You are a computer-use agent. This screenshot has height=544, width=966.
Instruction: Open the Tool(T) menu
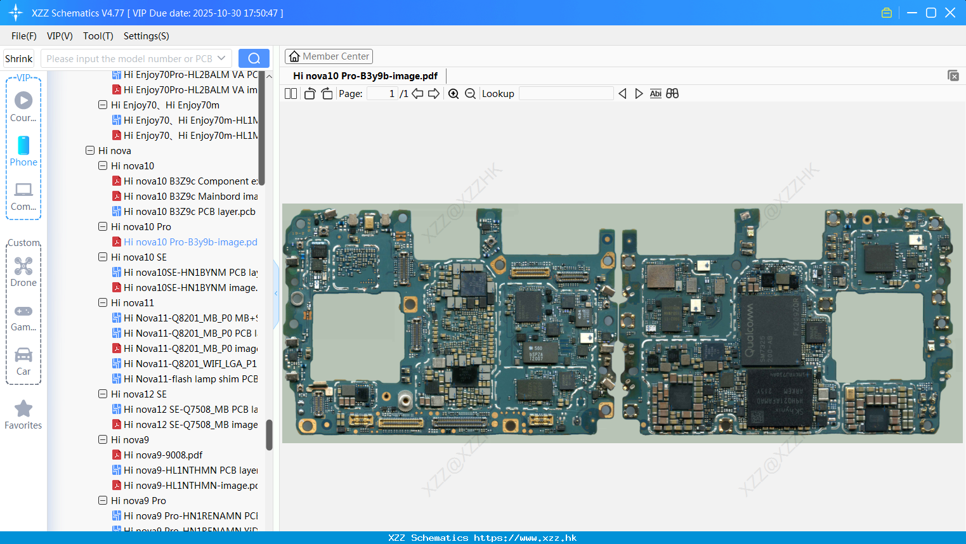[x=98, y=36]
